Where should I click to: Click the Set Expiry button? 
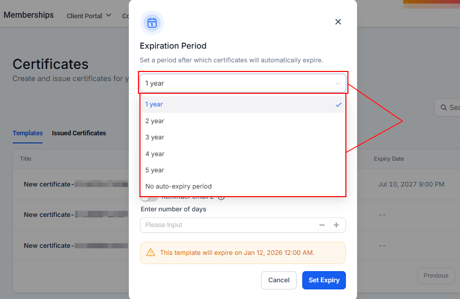tap(324, 280)
